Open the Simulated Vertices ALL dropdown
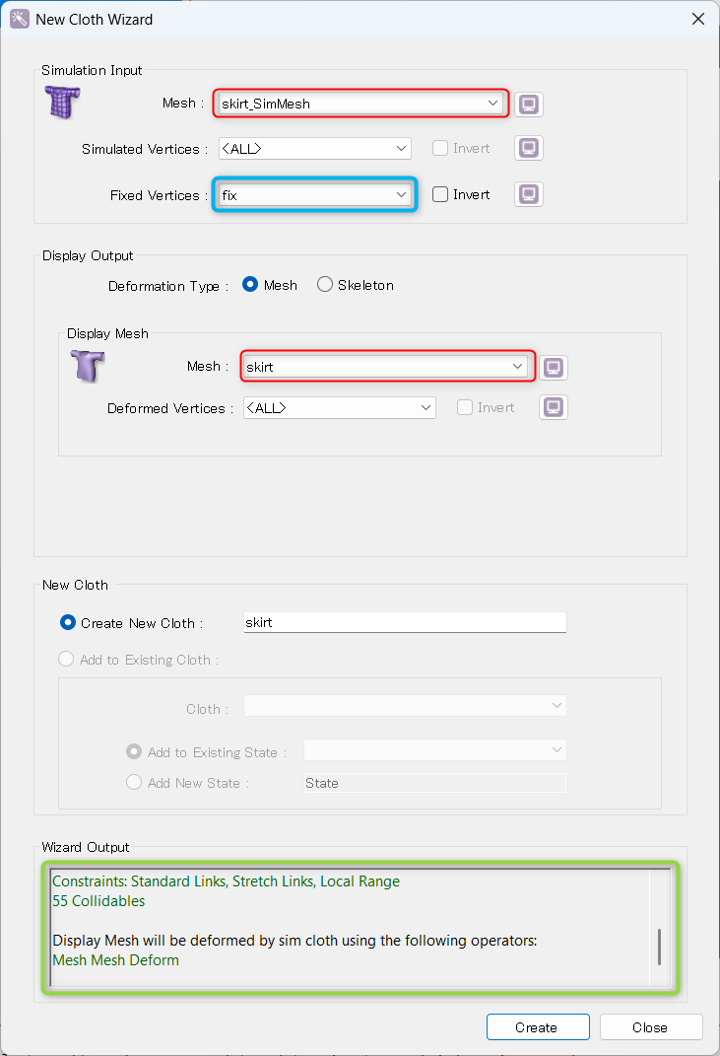Image resolution: width=720 pixels, height=1056 pixels. (315, 148)
